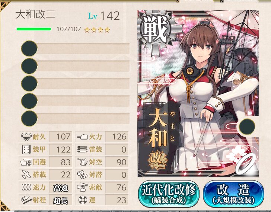Click the 大和 ship card portrait

(198, 93)
